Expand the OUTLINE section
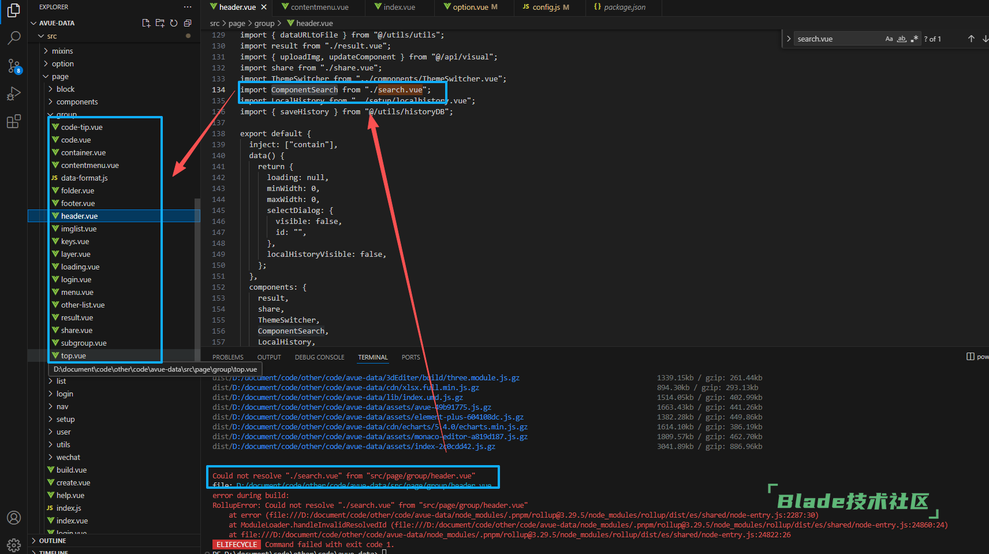This screenshot has height=554, width=989. coord(52,541)
